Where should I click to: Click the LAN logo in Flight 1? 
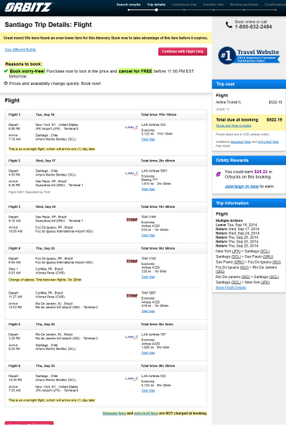[131, 127]
